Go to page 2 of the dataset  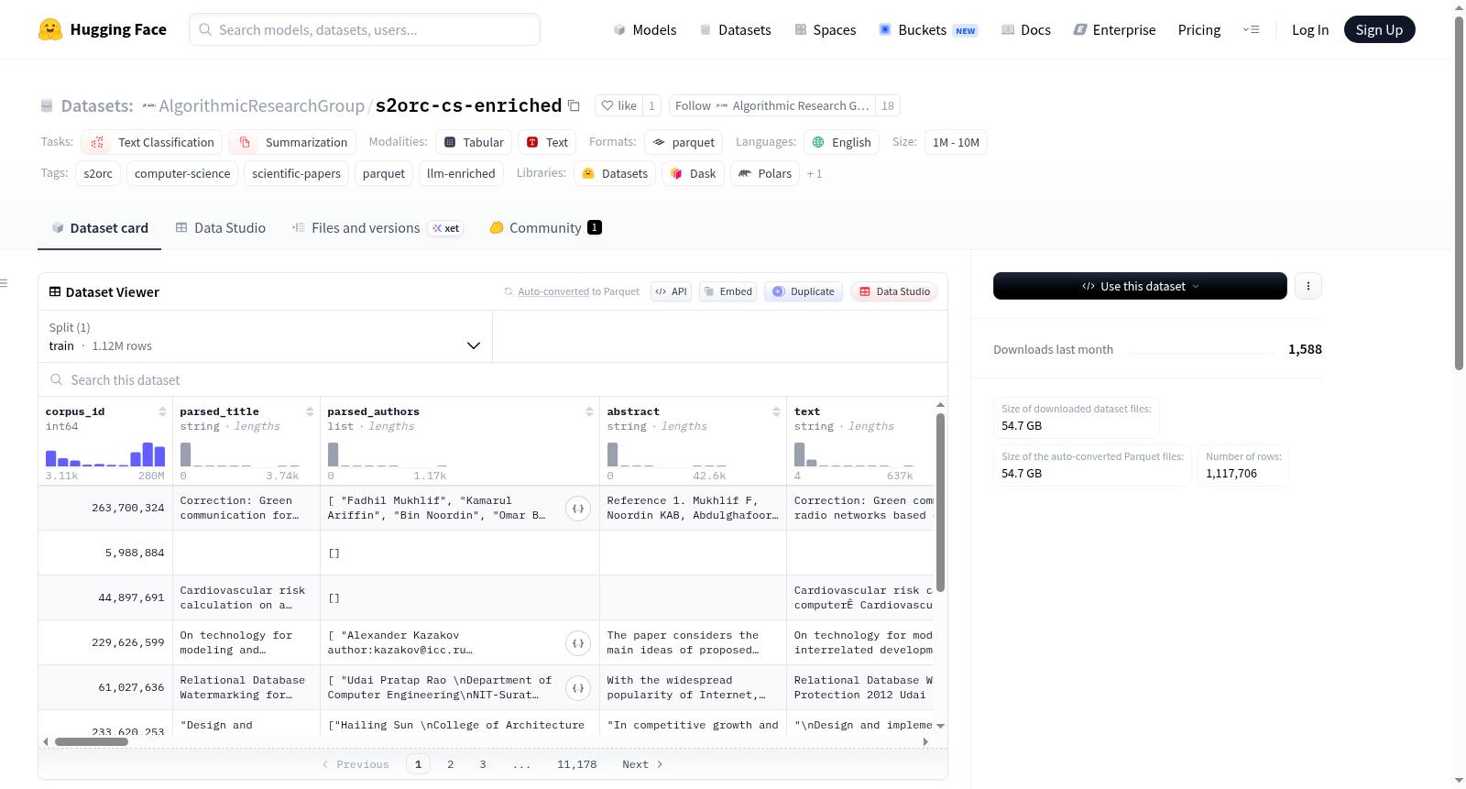pos(451,764)
